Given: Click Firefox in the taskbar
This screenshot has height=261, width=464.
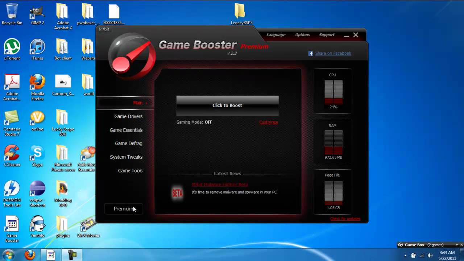Looking at the screenshot, I should [x=30, y=255].
